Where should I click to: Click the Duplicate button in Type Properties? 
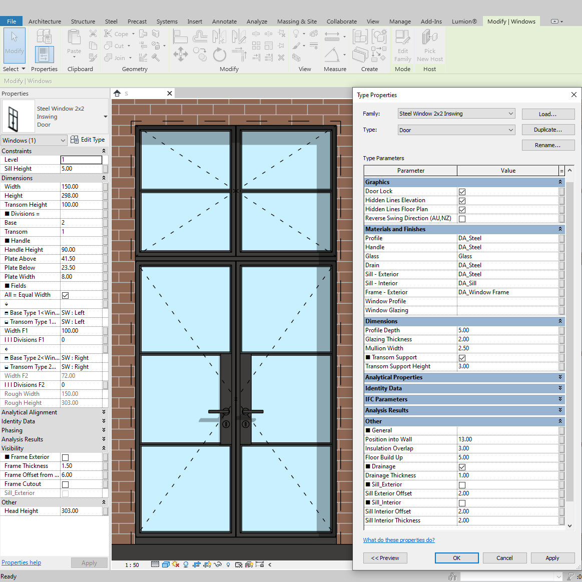(x=548, y=129)
